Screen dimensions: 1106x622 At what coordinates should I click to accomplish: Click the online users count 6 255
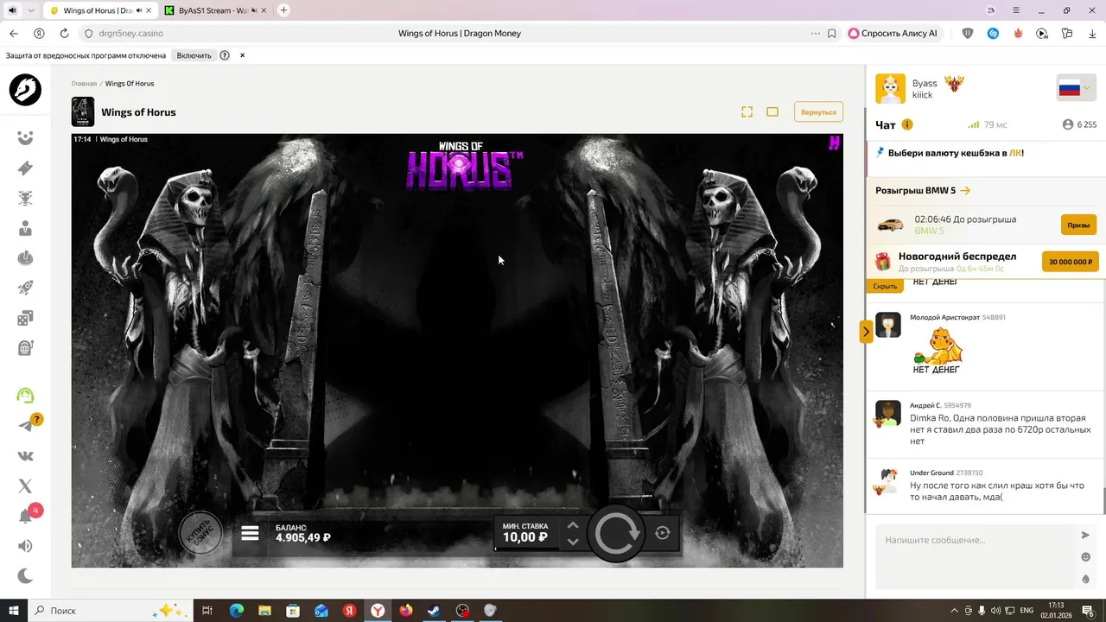tap(1080, 124)
